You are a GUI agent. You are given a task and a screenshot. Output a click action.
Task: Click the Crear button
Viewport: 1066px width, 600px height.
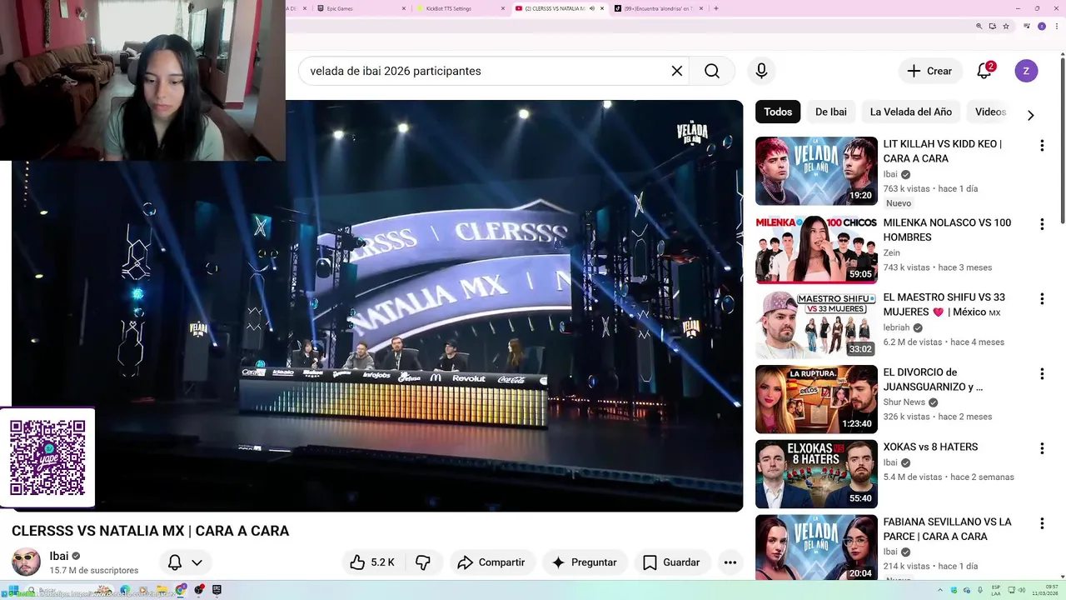(930, 71)
